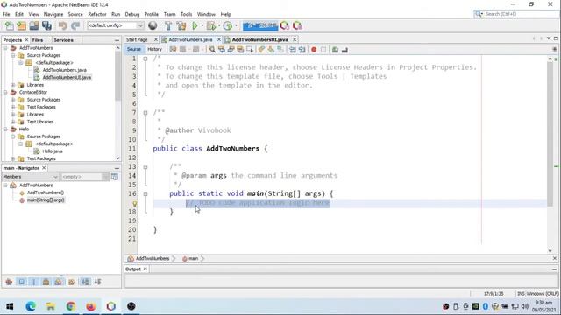Click the New Project toolbar icon

click(21, 25)
